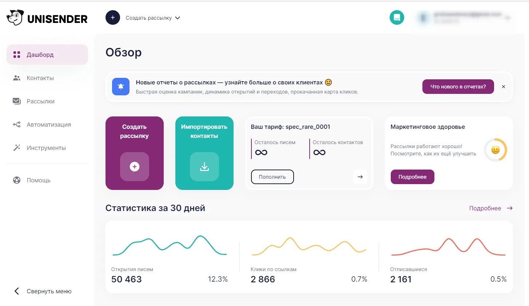Click the Обзор page heading
529x306 pixels.
(x=124, y=52)
